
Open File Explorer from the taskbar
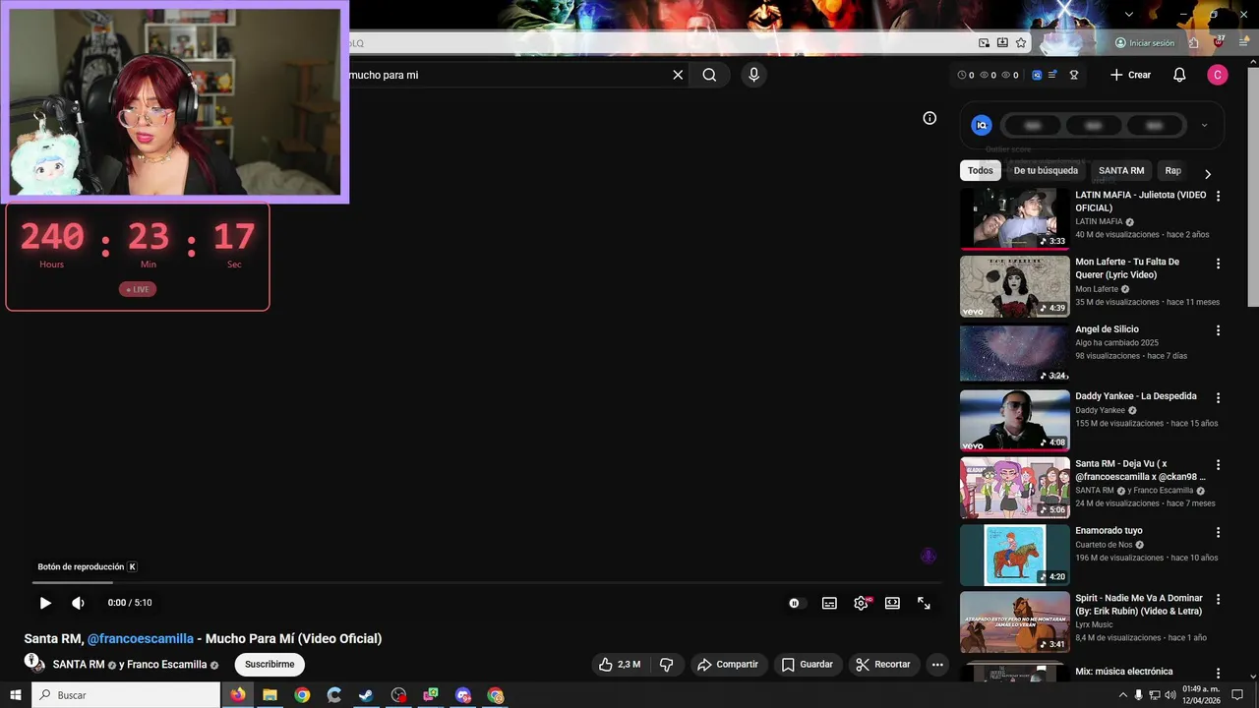270,695
